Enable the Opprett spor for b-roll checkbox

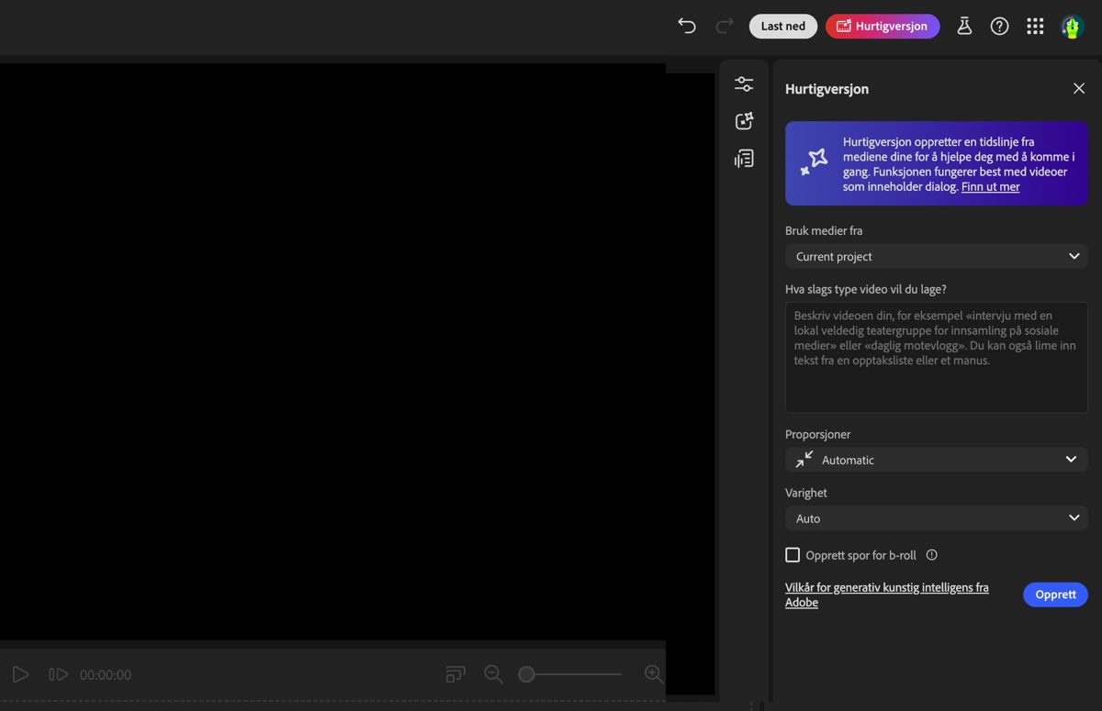(793, 554)
